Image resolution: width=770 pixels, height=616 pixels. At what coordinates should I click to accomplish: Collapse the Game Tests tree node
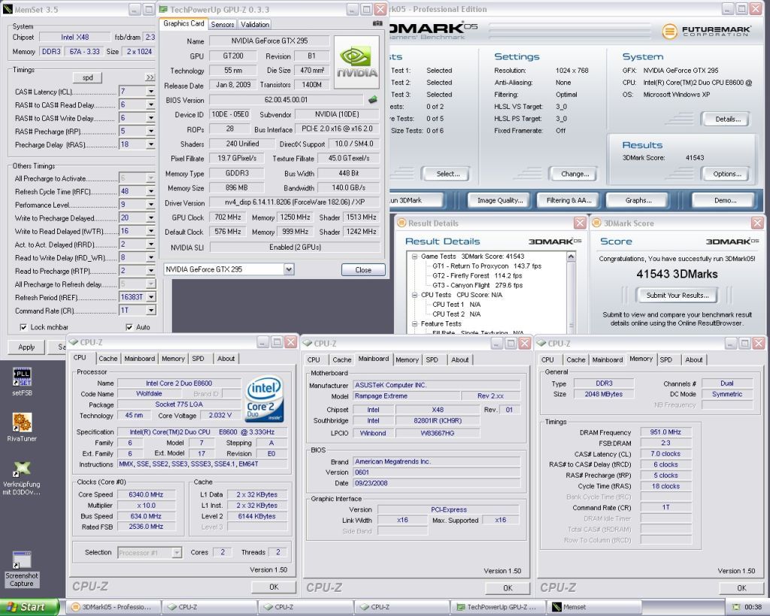point(414,256)
